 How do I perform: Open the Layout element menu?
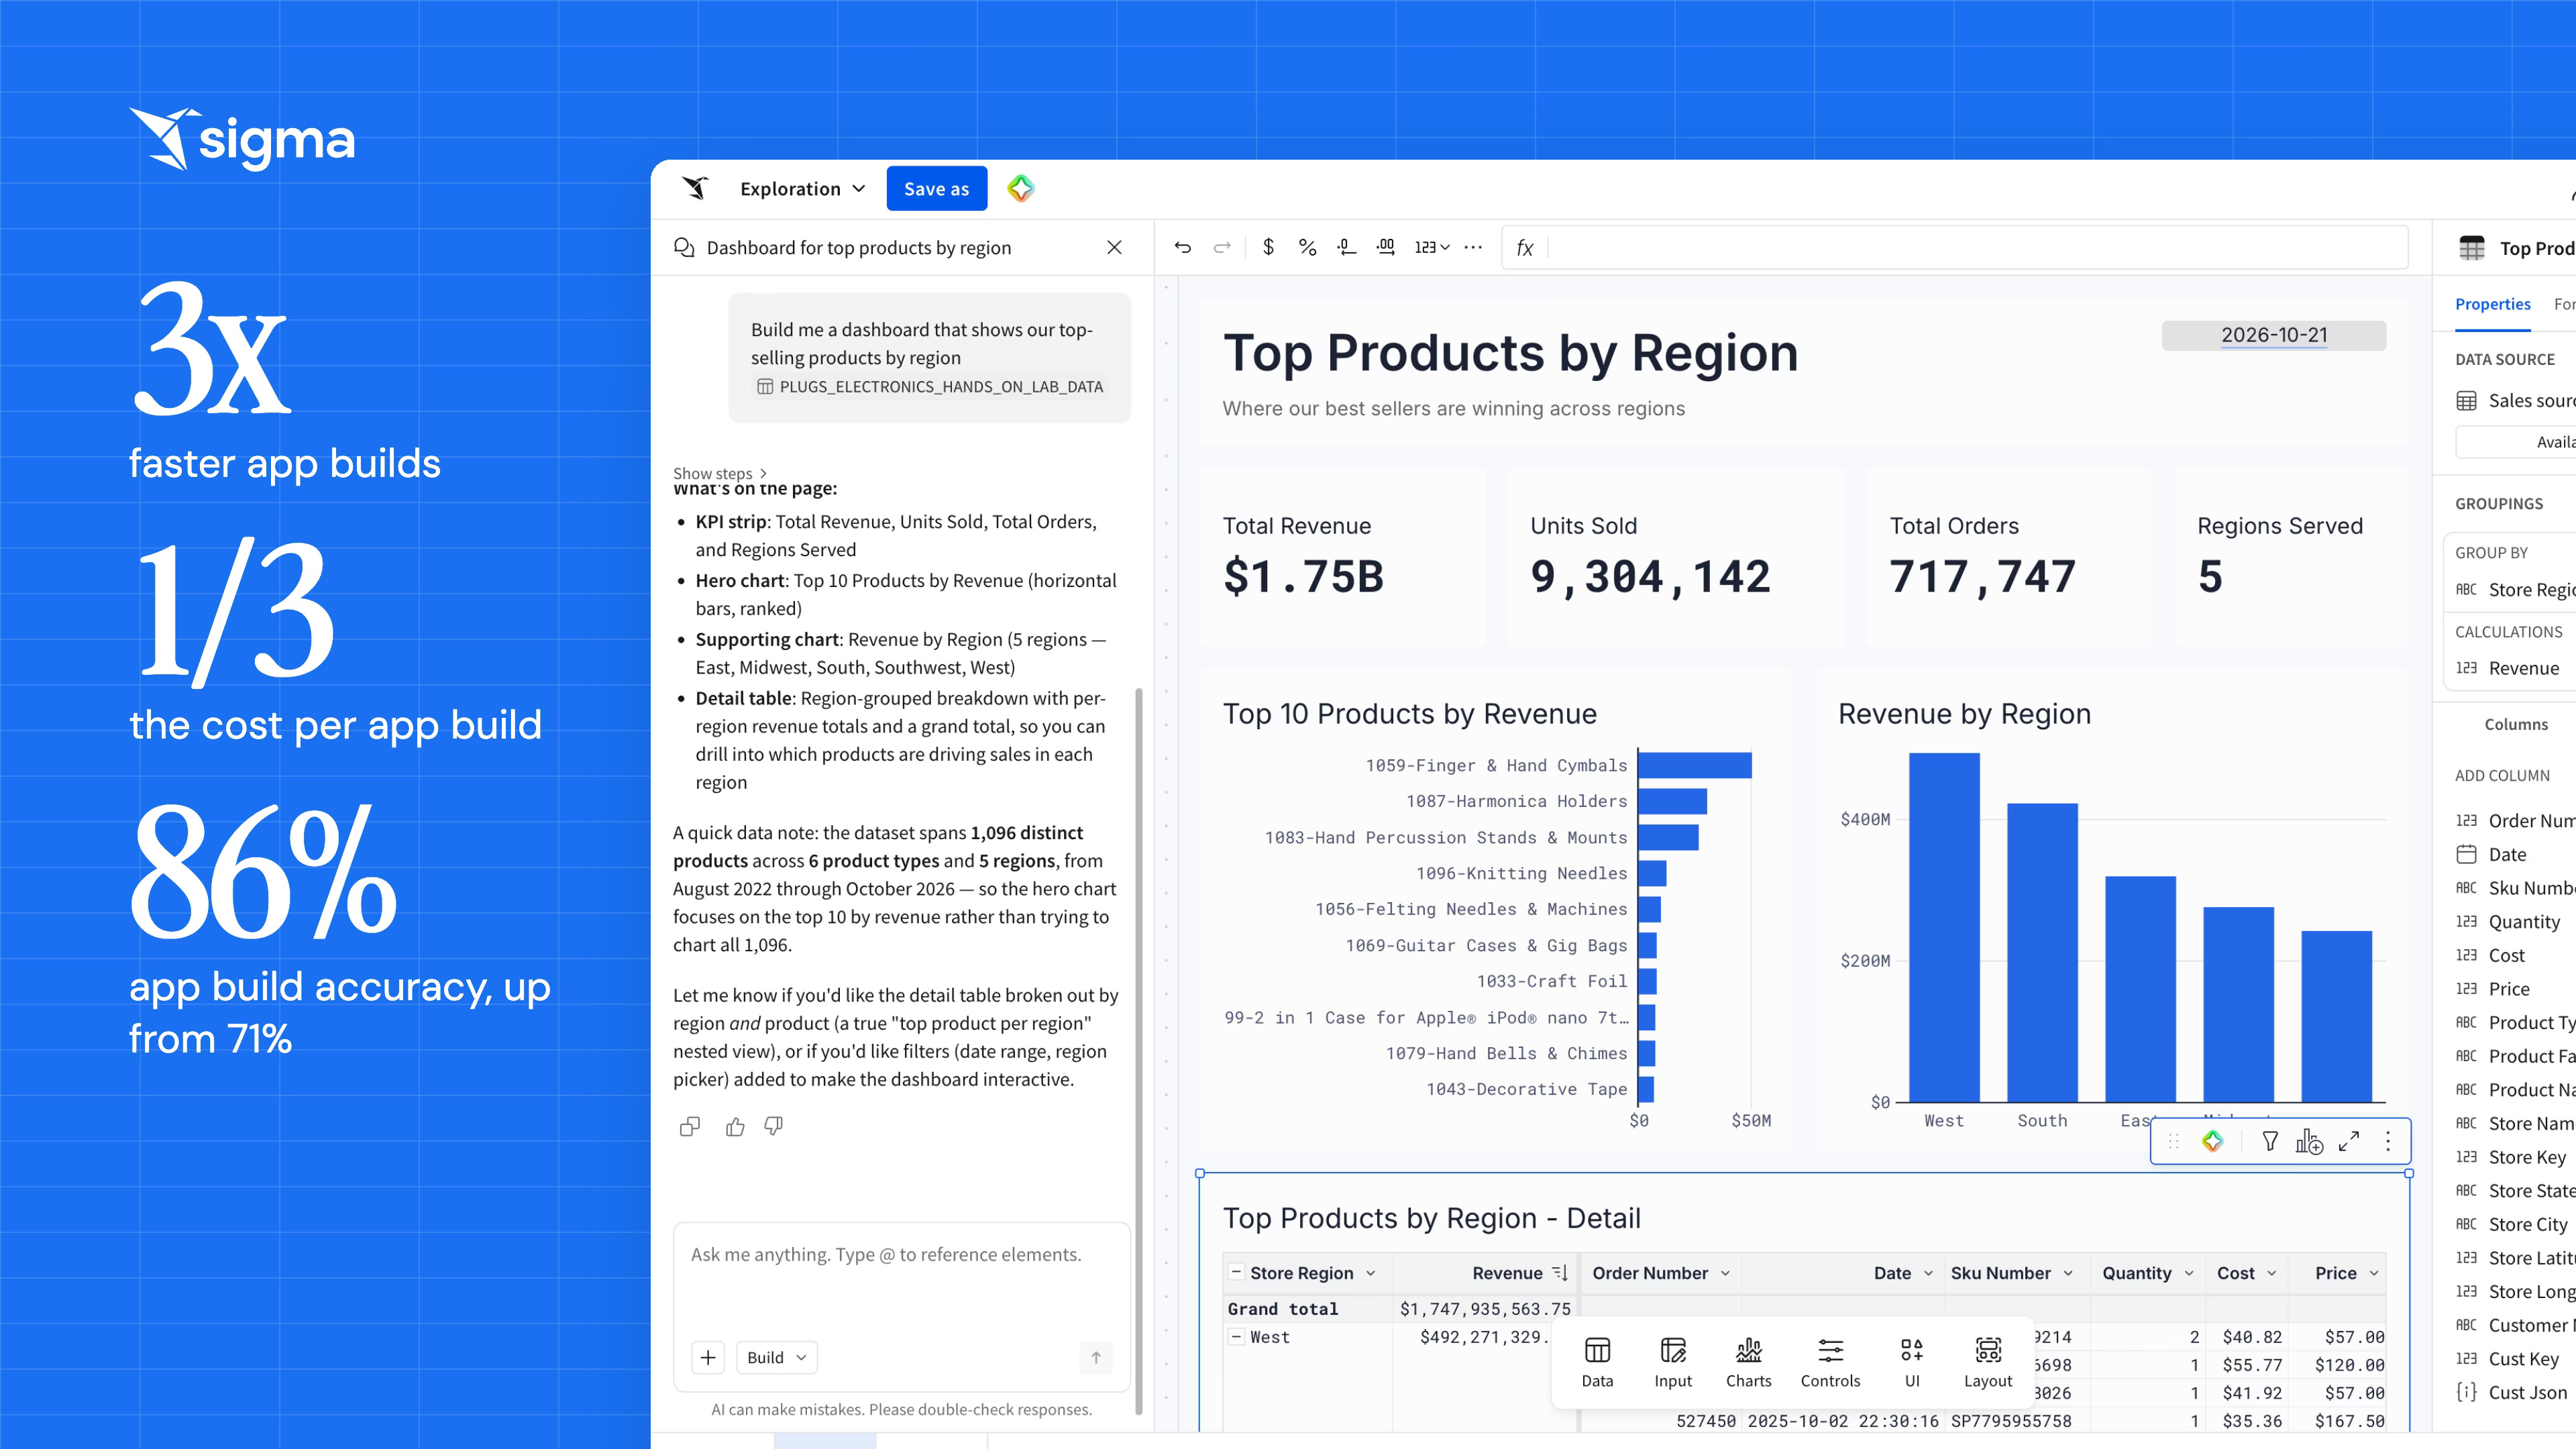click(1988, 1363)
